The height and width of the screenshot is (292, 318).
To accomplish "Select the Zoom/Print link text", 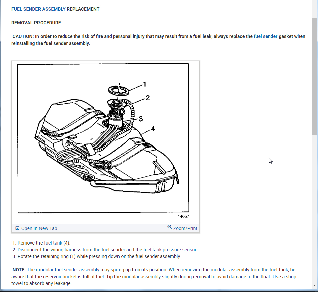I will point(185,228).
